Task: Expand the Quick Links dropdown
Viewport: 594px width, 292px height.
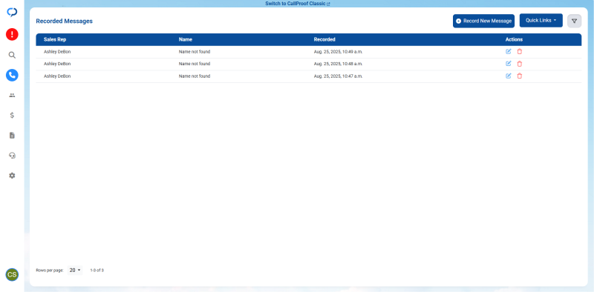Action: coord(541,21)
